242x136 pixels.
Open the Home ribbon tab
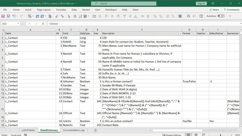[x=16, y=10]
